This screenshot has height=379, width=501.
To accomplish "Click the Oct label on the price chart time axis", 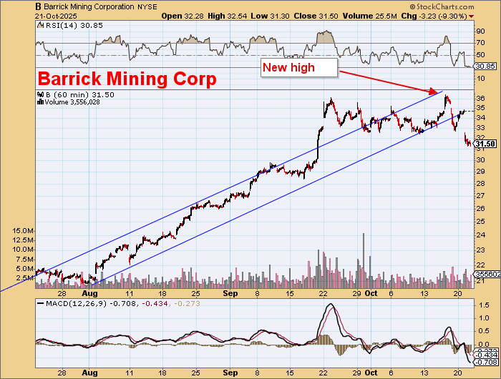I will click(x=371, y=293).
